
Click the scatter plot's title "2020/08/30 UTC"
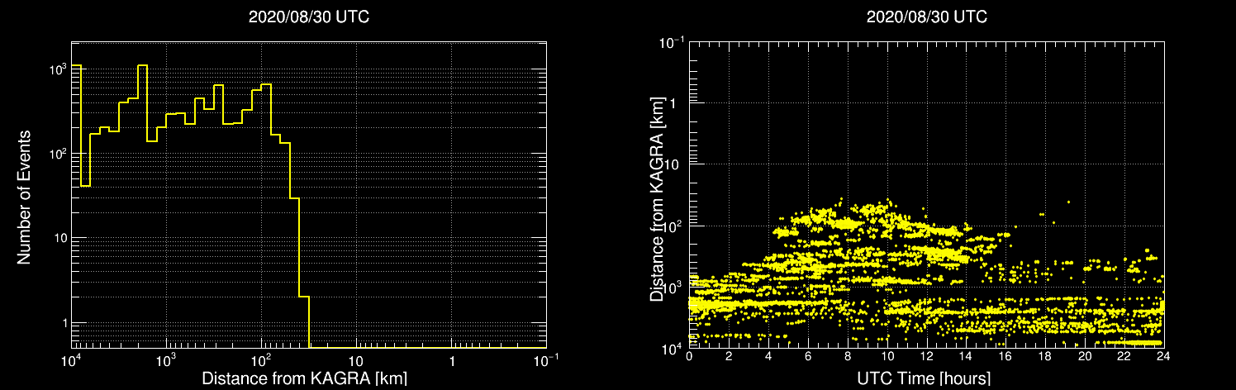(x=927, y=17)
